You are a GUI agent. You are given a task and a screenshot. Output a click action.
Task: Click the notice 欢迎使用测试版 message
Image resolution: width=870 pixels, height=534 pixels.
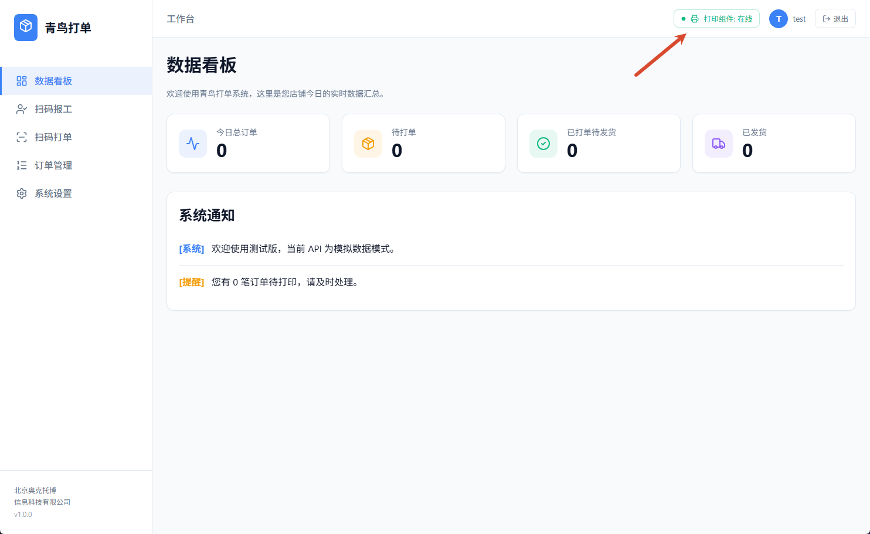click(x=305, y=249)
